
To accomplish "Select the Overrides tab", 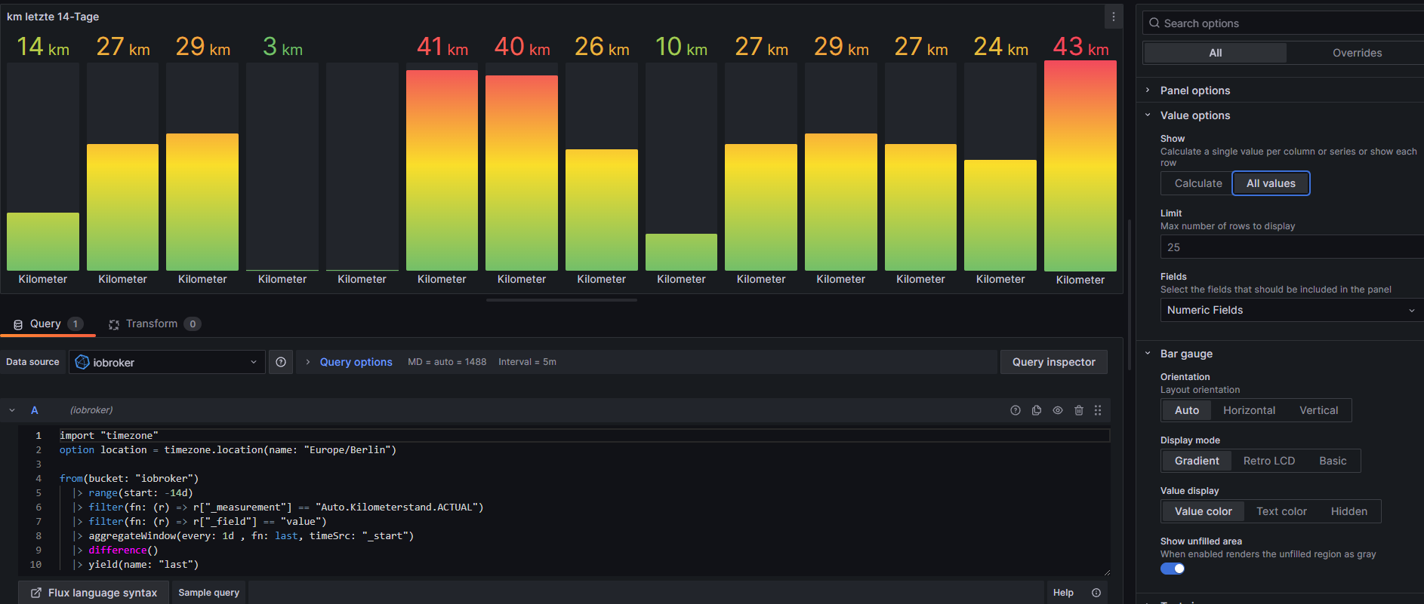I will (x=1357, y=53).
